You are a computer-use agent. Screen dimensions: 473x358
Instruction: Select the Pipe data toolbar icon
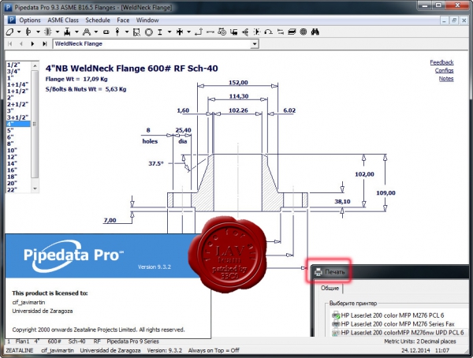[x=10, y=32]
